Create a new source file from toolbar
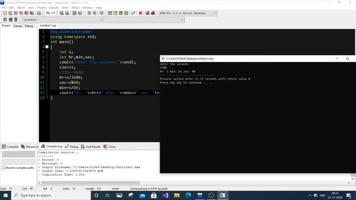The image size is (356, 200). tap(5, 13)
